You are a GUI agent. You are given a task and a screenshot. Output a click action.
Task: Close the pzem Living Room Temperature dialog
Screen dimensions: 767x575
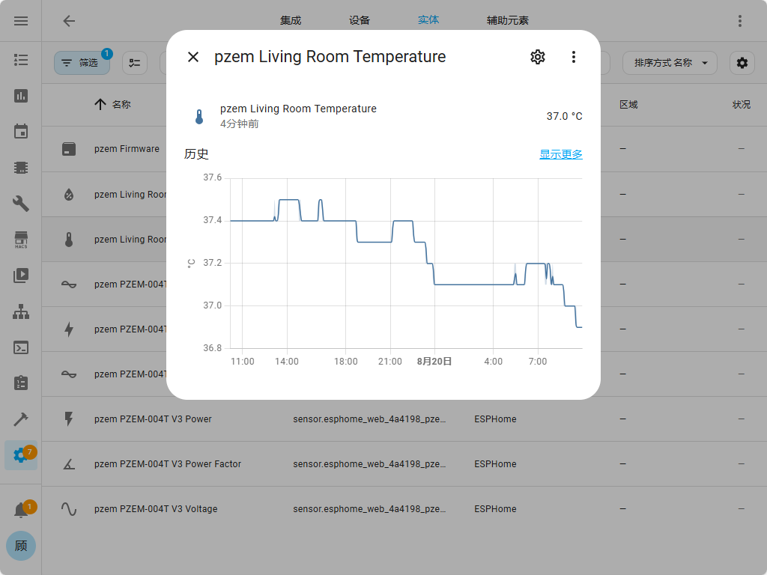pos(193,57)
